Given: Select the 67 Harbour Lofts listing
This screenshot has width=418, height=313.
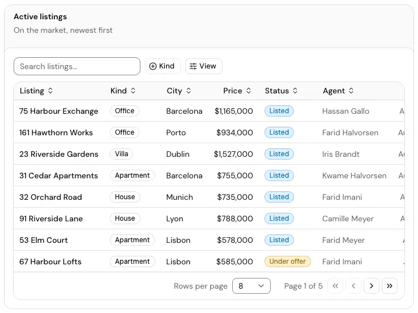Looking at the screenshot, I should [x=50, y=261].
